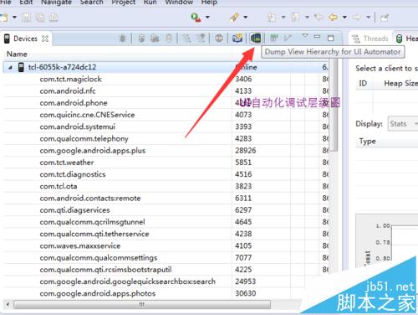The image size is (418, 315).
Task: Open the Project menu
Action: tap(123, 3)
